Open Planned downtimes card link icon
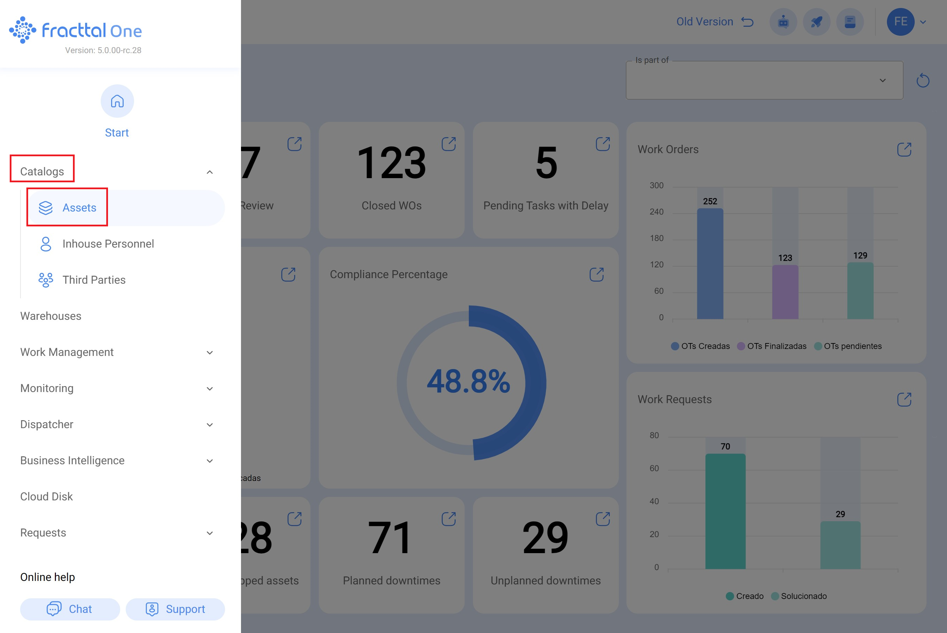Image resolution: width=947 pixels, height=633 pixels. (448, 519)
